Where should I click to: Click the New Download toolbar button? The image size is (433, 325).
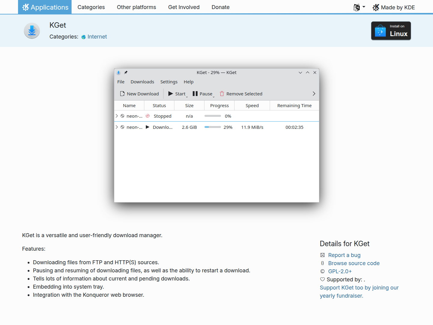pyautogui.click(x=140, y=94)
